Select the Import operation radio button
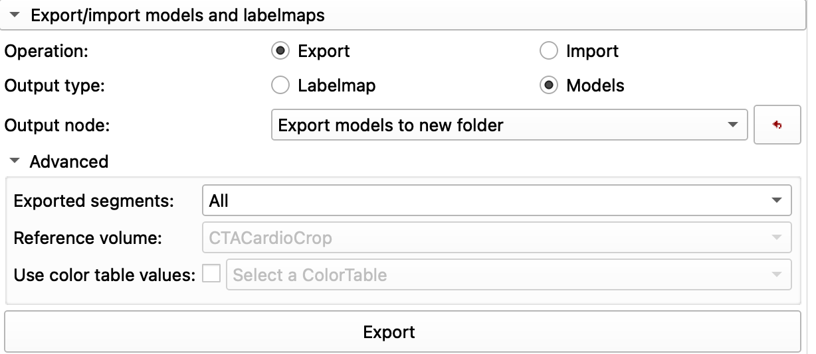This screenshot has height=354, width=816. click(549, 51)
